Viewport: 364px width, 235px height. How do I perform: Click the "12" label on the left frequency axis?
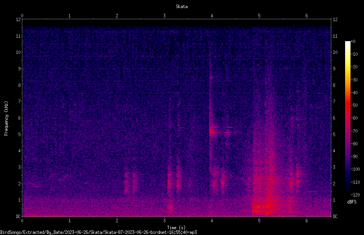(x=19, y=20)
